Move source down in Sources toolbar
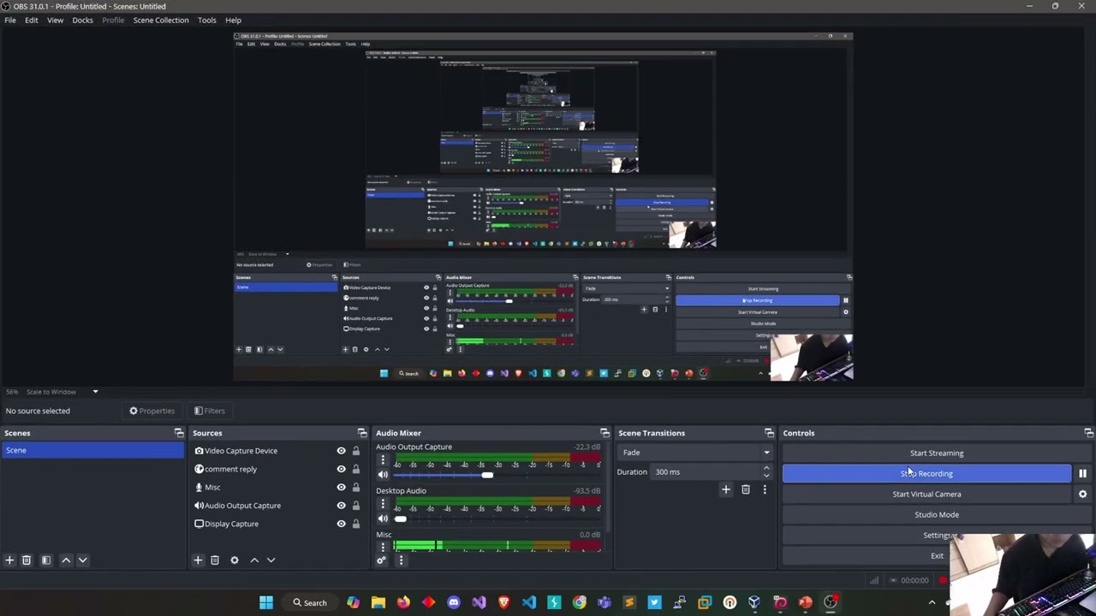Screen dimensions: 1096x616 point(271,560)
